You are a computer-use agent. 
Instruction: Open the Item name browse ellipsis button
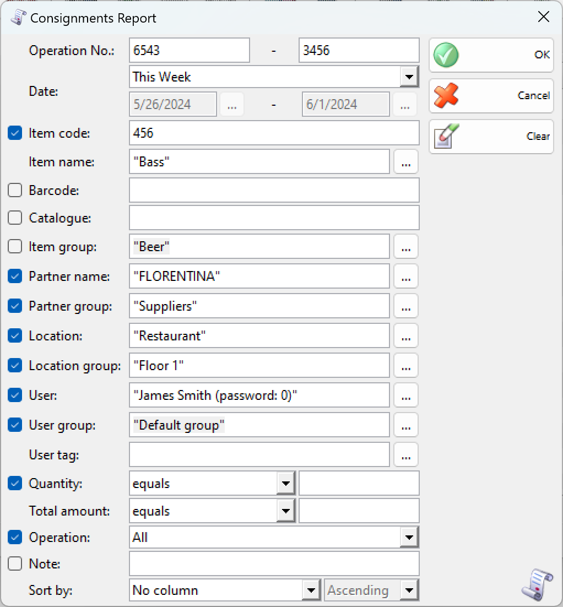pos(406,162)
